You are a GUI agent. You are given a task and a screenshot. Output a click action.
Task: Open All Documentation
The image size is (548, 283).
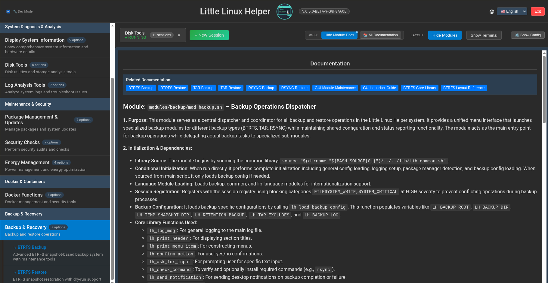(380, 35)
